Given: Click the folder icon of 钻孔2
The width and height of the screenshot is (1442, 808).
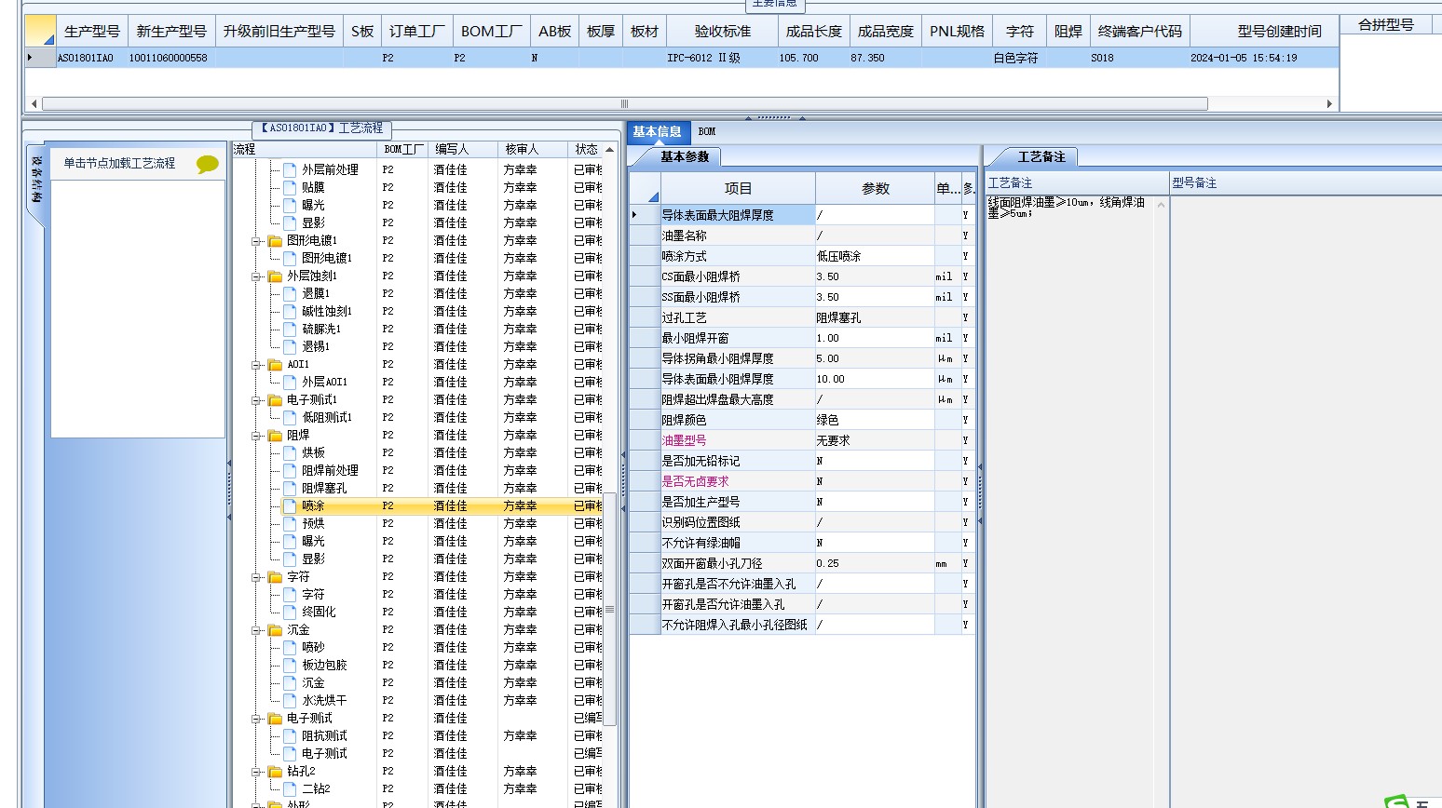Looking at the screenshot, I should point(275,771).
